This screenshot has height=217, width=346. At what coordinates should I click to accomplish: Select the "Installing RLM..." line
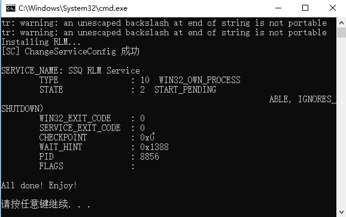coord(41,42)
